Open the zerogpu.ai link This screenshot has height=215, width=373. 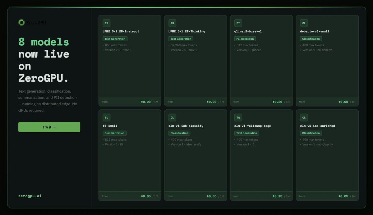click(30, 196)
